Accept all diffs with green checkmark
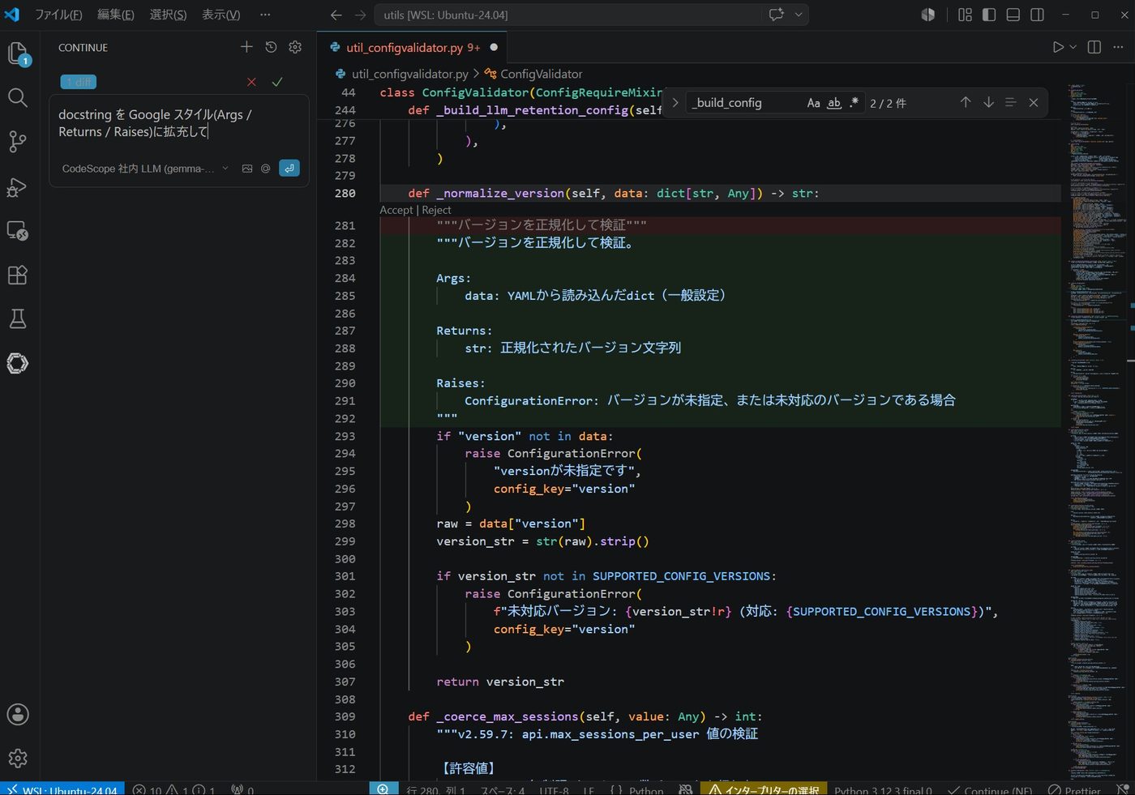 [277, 82]
